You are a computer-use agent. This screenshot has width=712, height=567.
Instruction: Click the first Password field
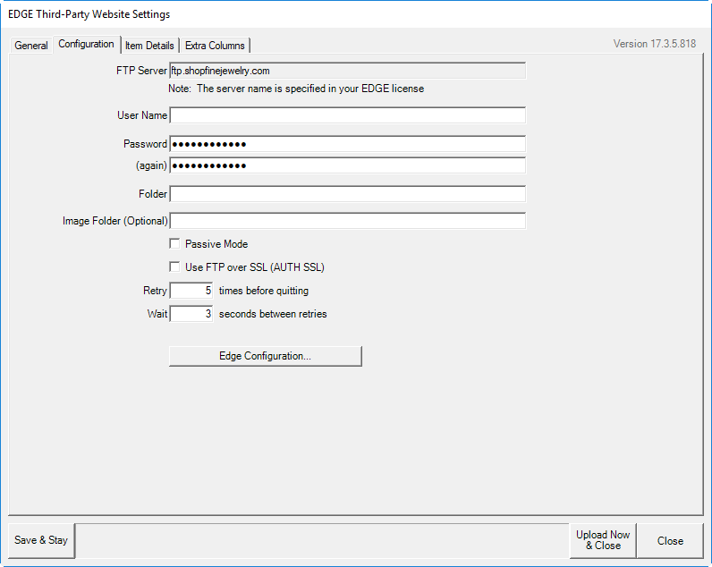point(347,144)
